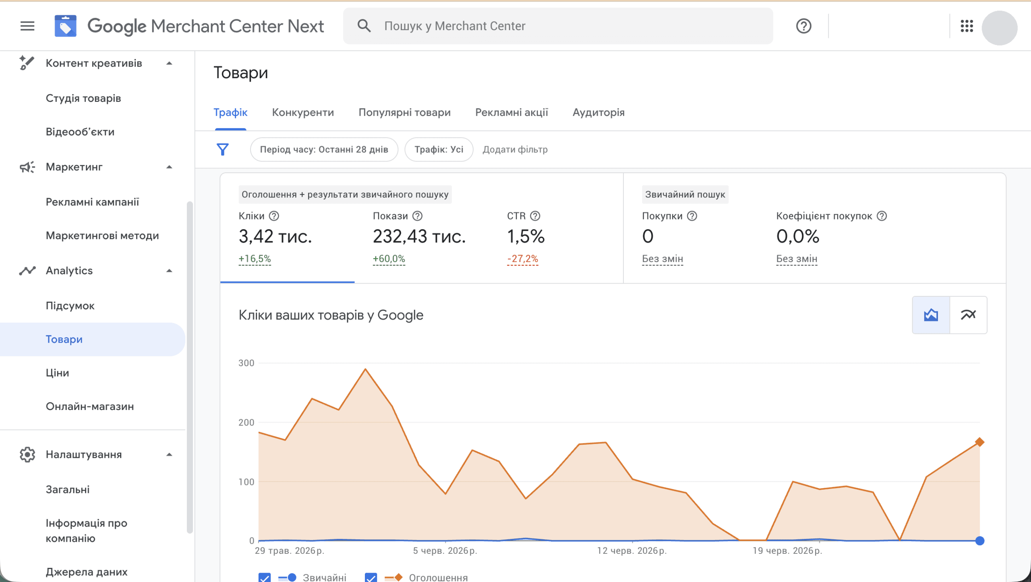Collapse the Analytics section arrow
This screenshot has height=582, width=1031.
[169, 271]
